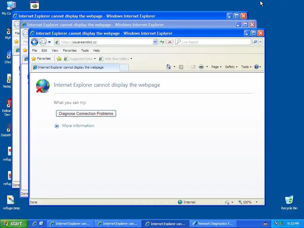Click the Add to Favorites Bar star icon
Image resolution: width=304 pixels, height=228 pixels.
click(59, 58)
